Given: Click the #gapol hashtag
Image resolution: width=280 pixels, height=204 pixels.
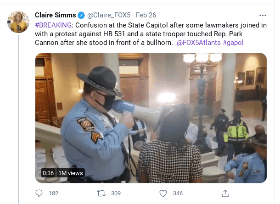Looking at the screenshot, I should coord(233,43).
